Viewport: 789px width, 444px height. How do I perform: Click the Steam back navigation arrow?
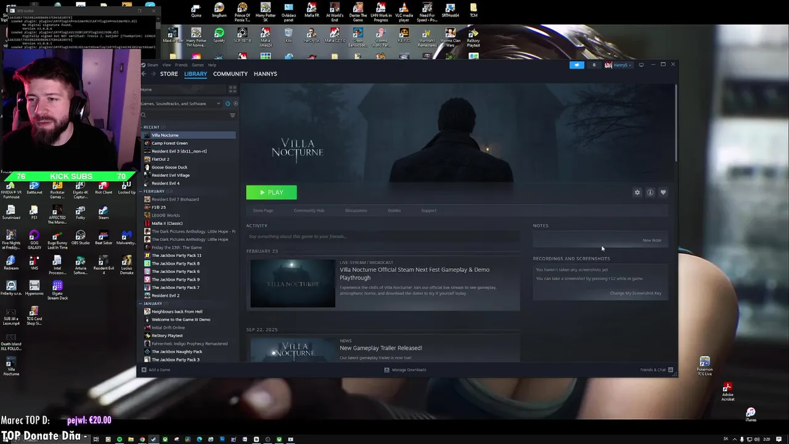[x=145, y=74]
